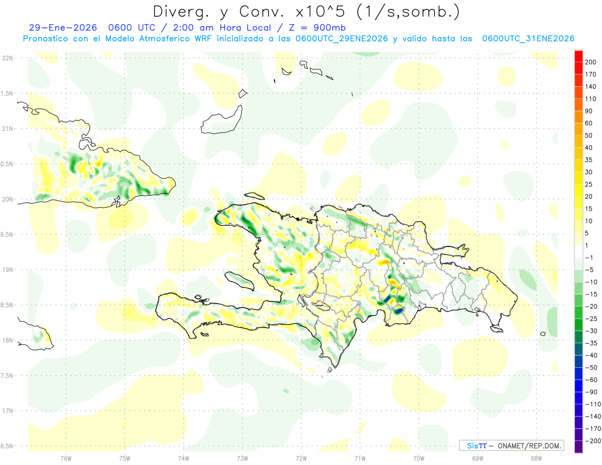Image resolution: width=602 pixels, height=465 pixels.
Task: Click the "-200" colorbar label at the bottom
Action: tap(592, 440)
